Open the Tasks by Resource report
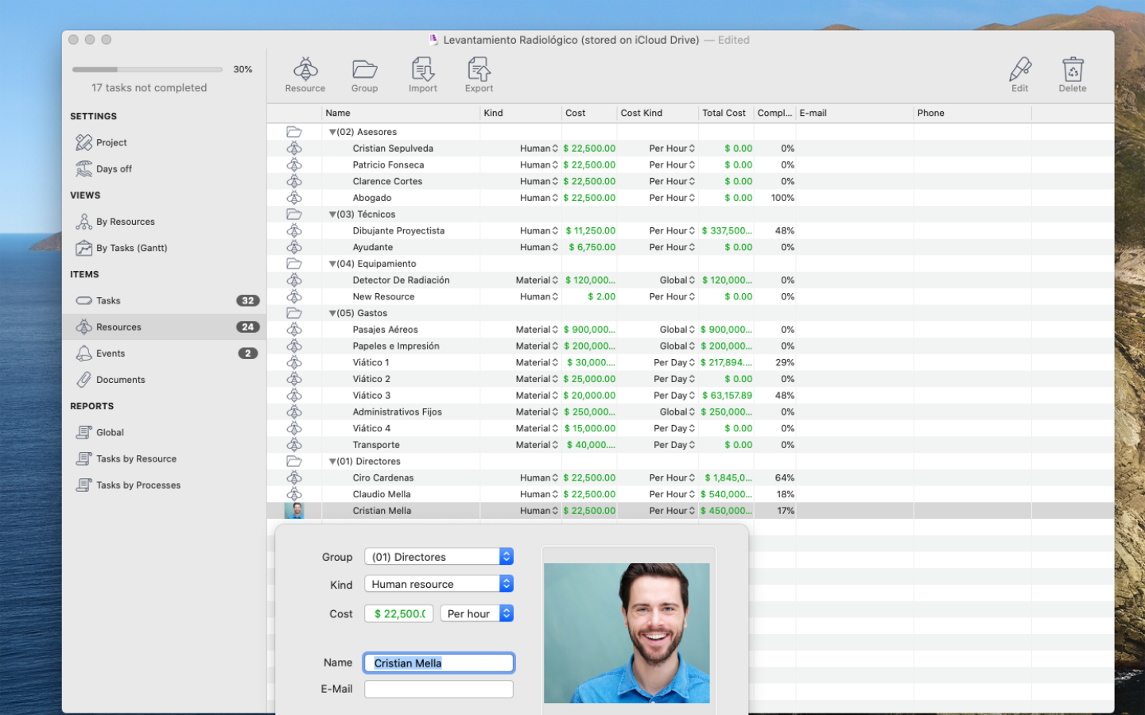Image resolution: width=1145 pixels, height=715 pixels. [x=136, y=459]
